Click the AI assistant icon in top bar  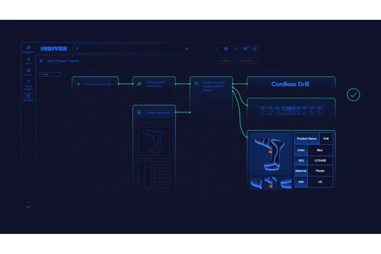pyautogui.click(x=226, y=48)
